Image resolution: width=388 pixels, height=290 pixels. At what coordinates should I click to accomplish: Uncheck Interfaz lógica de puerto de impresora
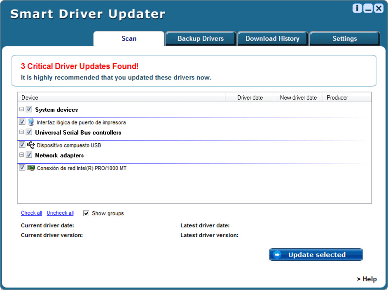point(22,122)
